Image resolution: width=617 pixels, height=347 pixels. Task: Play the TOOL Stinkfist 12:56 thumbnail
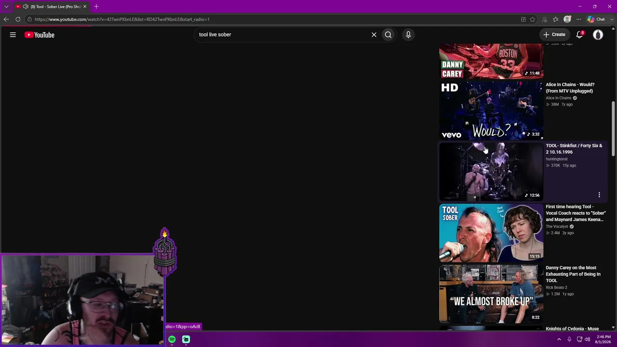pos(491,172)
